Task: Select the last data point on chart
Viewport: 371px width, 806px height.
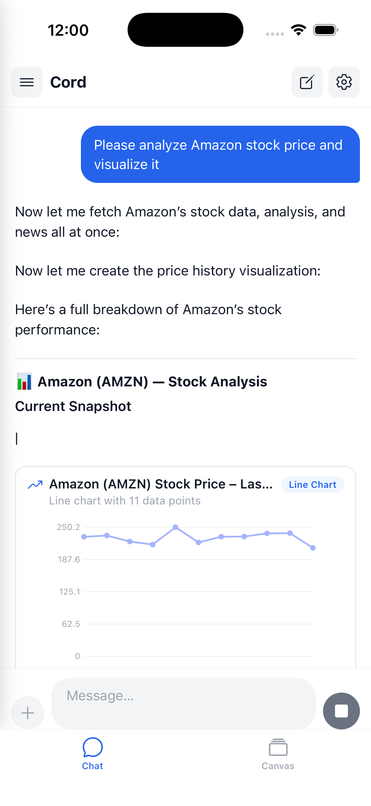Action: 313,548
